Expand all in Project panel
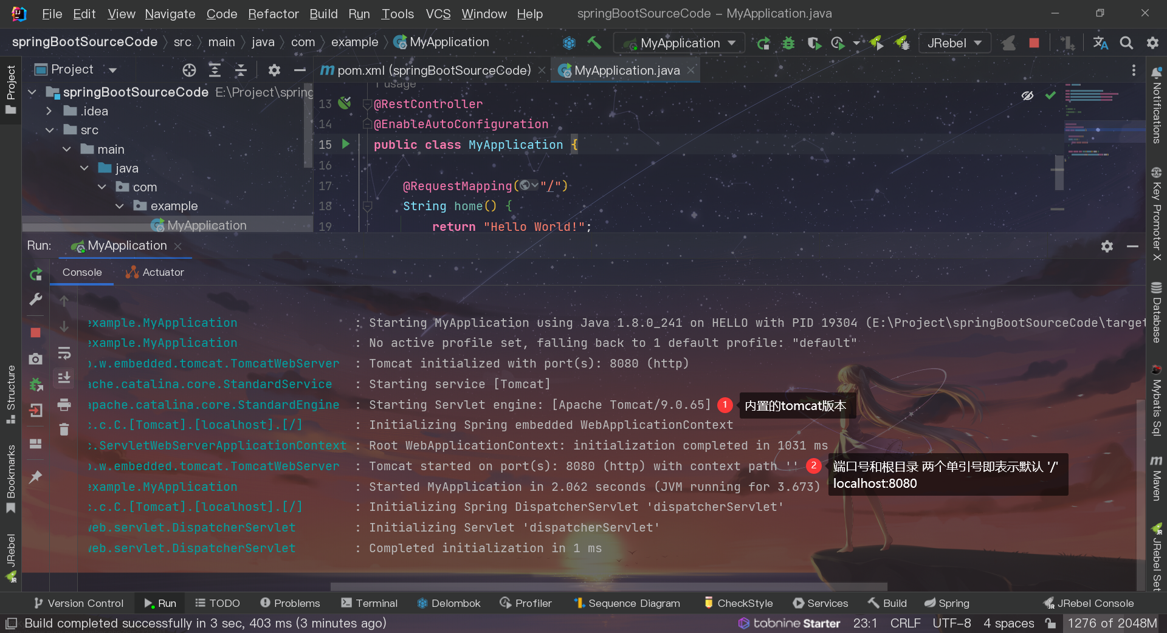The image size is (1167, 633). pos(215,70)
